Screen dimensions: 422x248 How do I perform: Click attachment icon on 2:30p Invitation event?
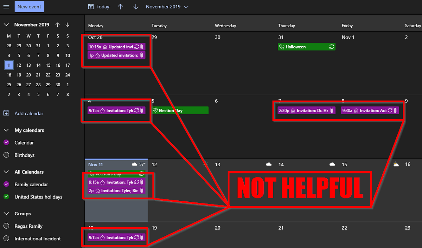pos(331,110)
